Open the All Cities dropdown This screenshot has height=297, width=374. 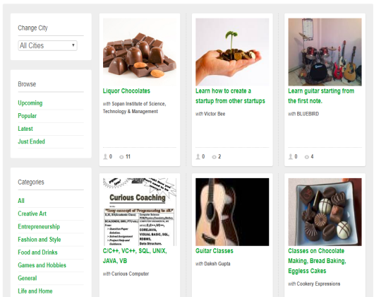click(47, 45)
